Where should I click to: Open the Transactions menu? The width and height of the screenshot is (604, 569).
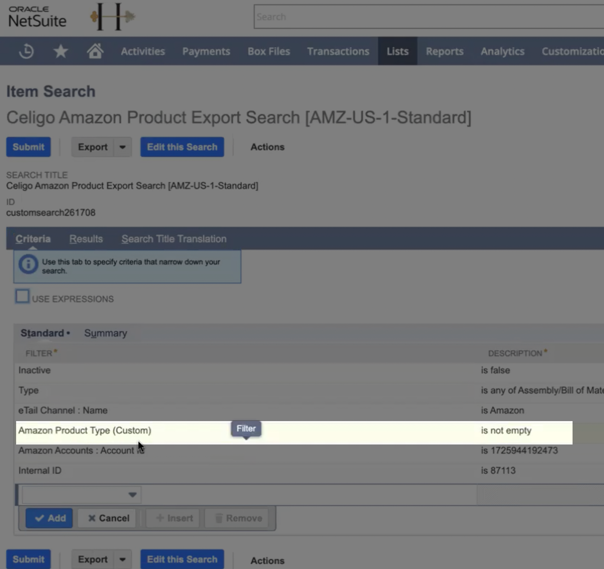pos(338,51)
